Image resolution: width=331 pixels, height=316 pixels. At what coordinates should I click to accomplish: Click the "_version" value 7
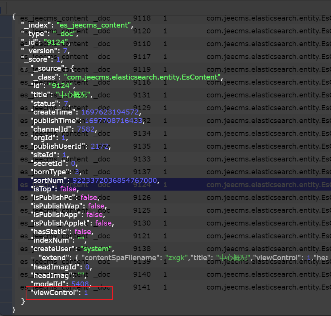(x=65, y=51)
